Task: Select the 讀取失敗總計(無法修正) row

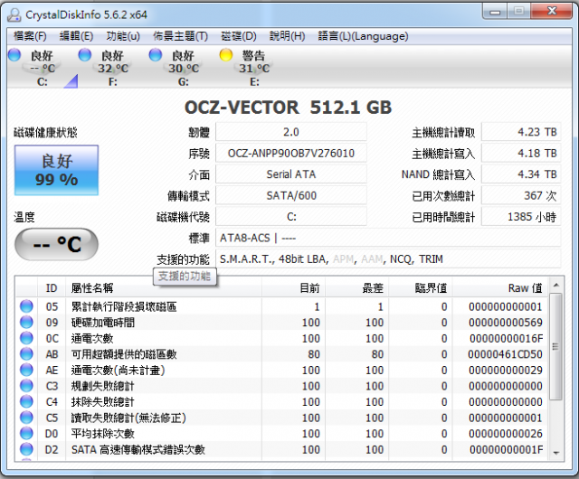Action: click(282, 418)
